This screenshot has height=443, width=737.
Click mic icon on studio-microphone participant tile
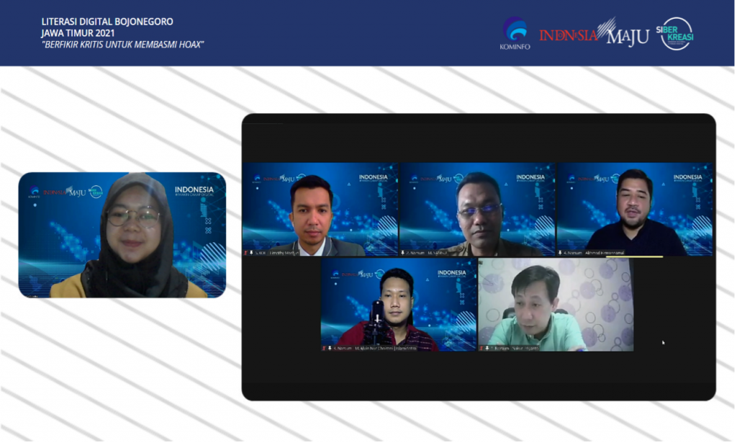[x=325, y=348]
